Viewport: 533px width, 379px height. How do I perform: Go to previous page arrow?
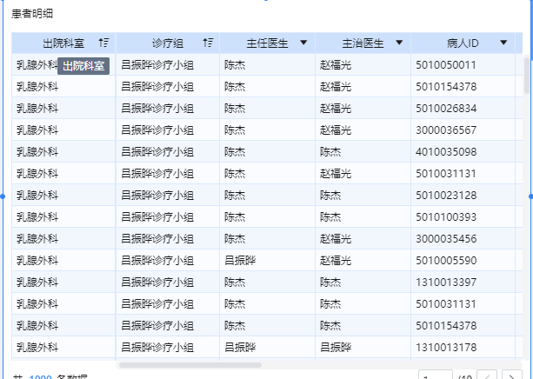(487, 375)
